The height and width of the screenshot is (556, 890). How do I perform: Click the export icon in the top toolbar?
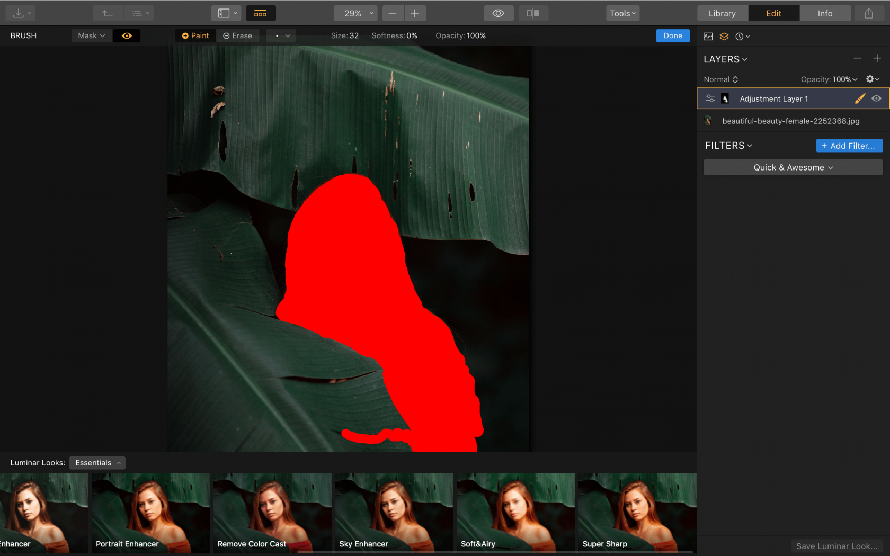[868, 13]
